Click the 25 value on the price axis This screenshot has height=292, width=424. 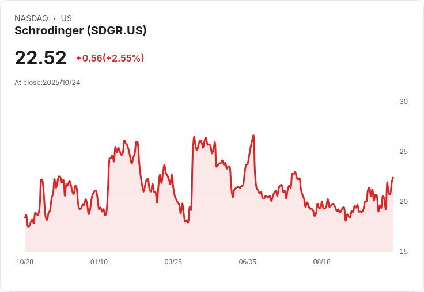pyautogui.click(x=403, y=152)
